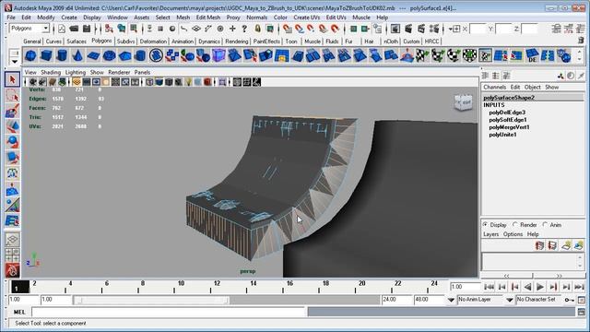Viewport: 590px width, 332px height.
Task: Click the render current frame clapper icon
Action: pos(408,29)
